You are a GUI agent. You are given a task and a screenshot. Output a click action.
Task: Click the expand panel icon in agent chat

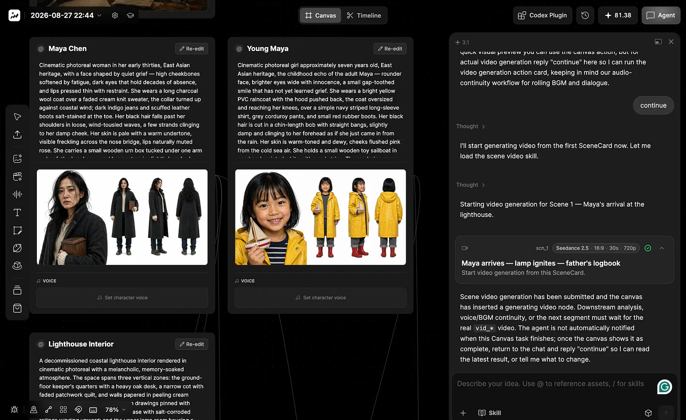point(658,42)
